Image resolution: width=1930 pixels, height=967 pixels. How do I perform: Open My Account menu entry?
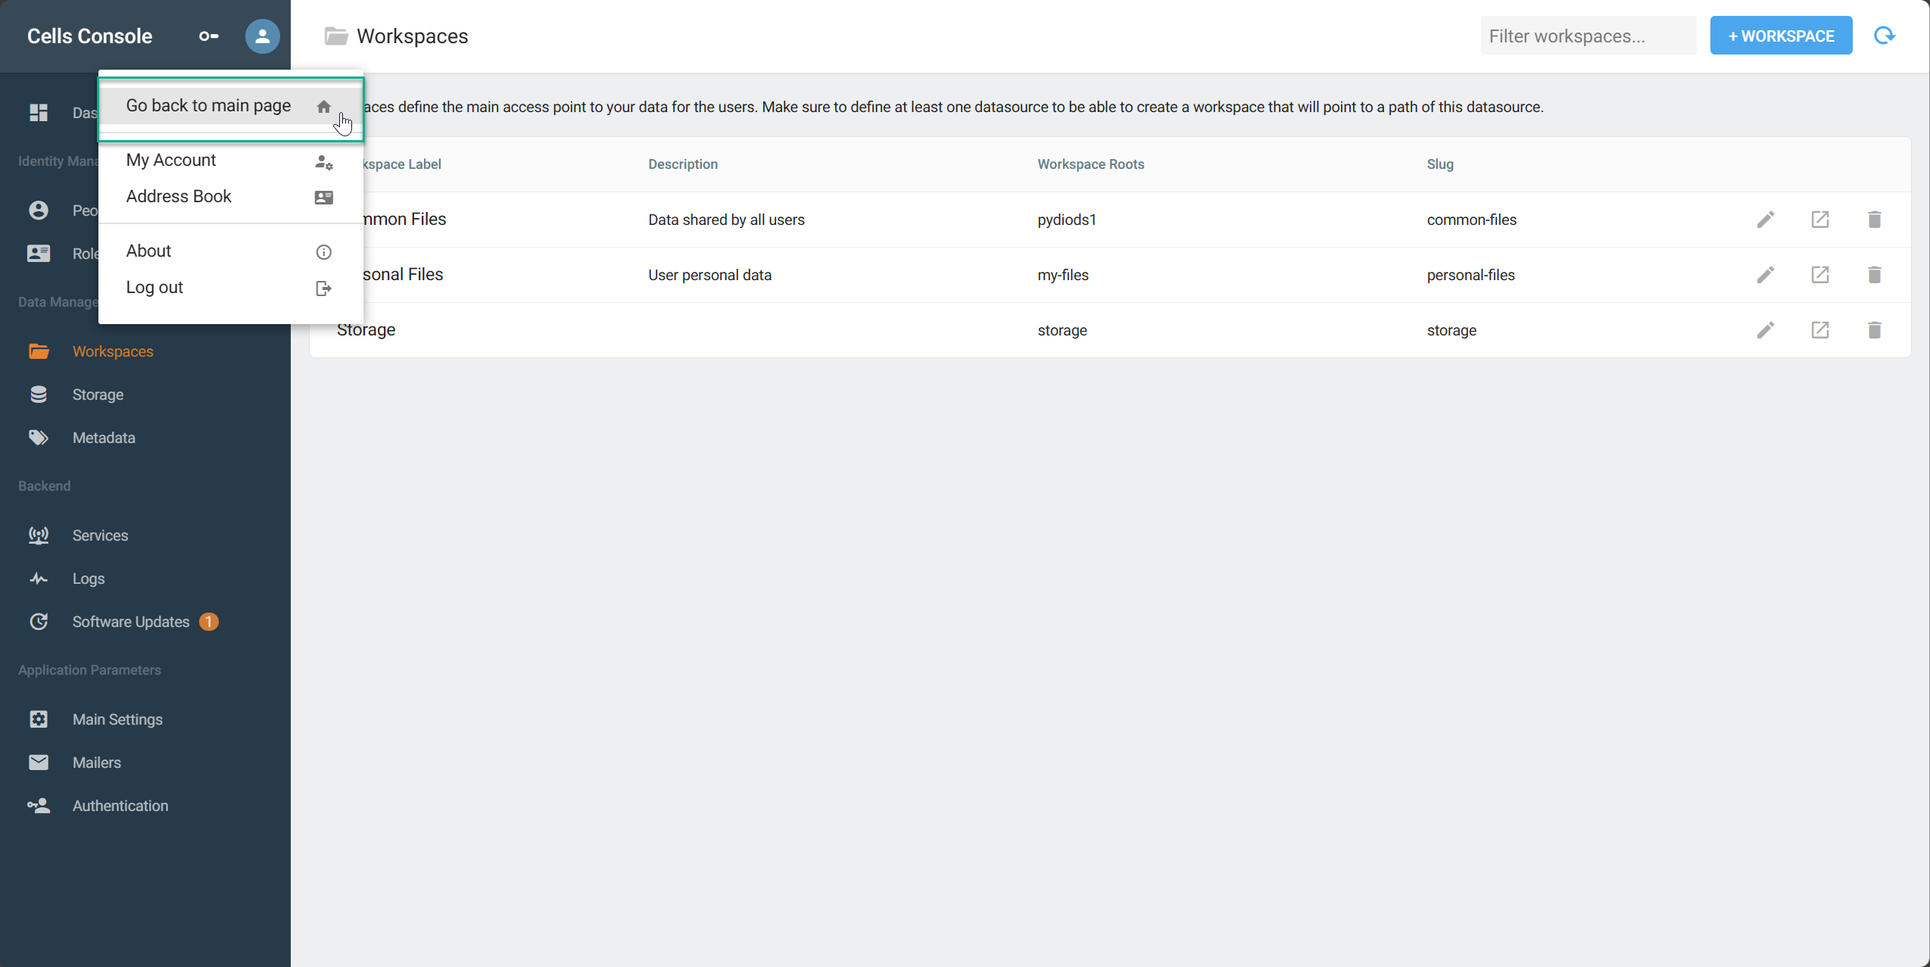231,161
